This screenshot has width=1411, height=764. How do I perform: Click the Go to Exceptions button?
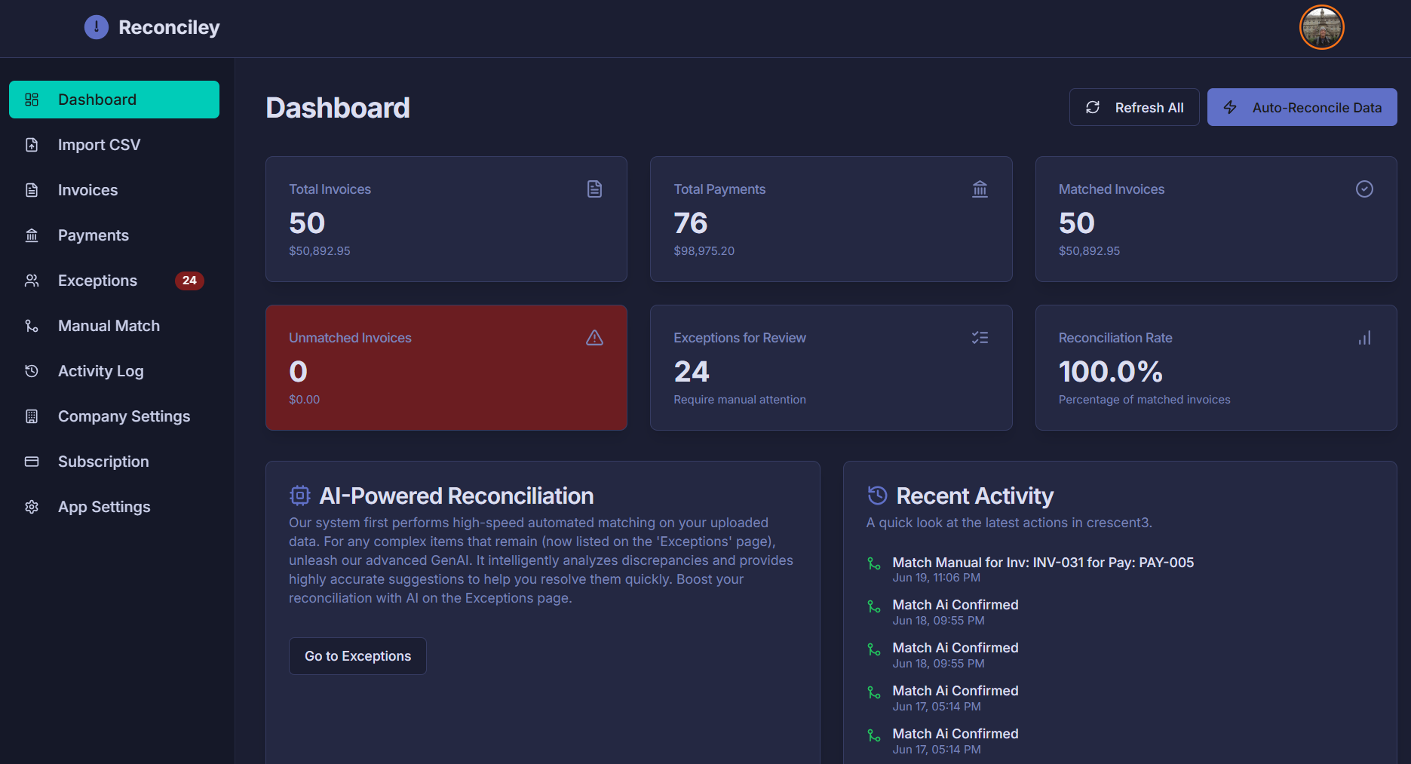357,655
